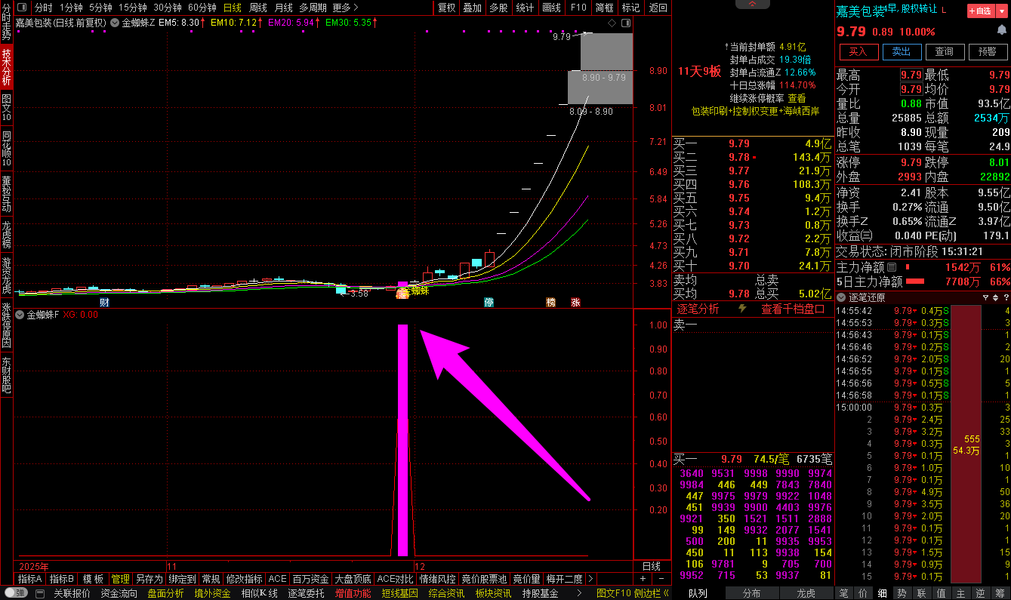Image resolution: width=1011 pixels, height=600 pixels.
Task: Click the up-down sort icon in 逐笔还原
Action: click(995, 297)
